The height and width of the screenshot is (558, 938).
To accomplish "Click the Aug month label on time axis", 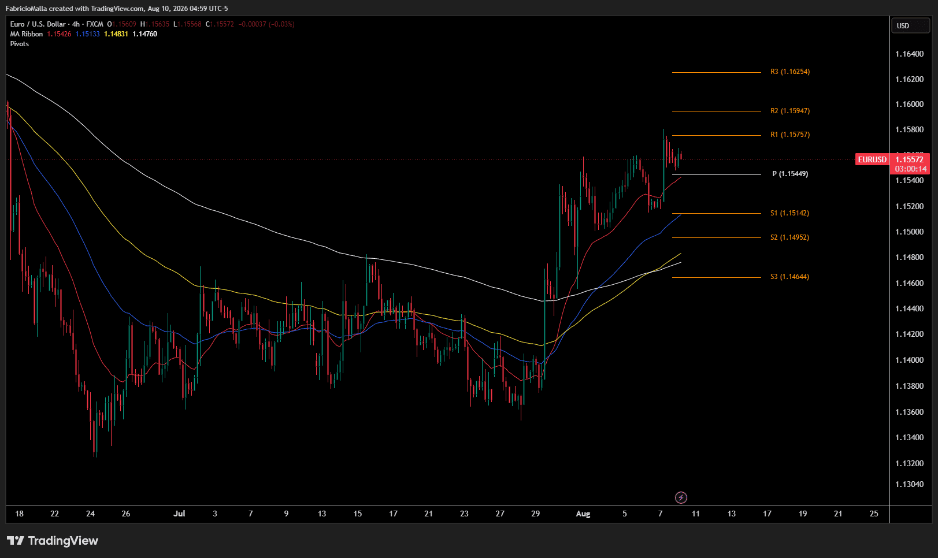I will coord(583,514).
